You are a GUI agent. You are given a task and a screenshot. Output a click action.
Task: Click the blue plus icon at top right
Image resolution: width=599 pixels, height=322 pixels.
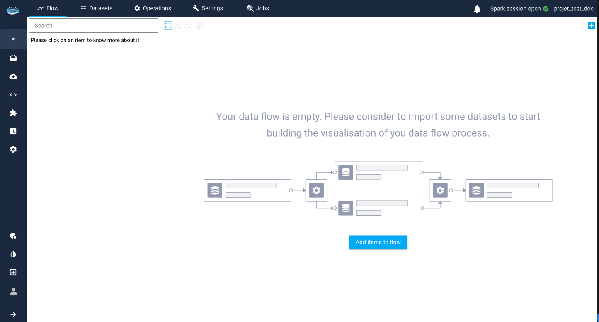click(591, 26)
